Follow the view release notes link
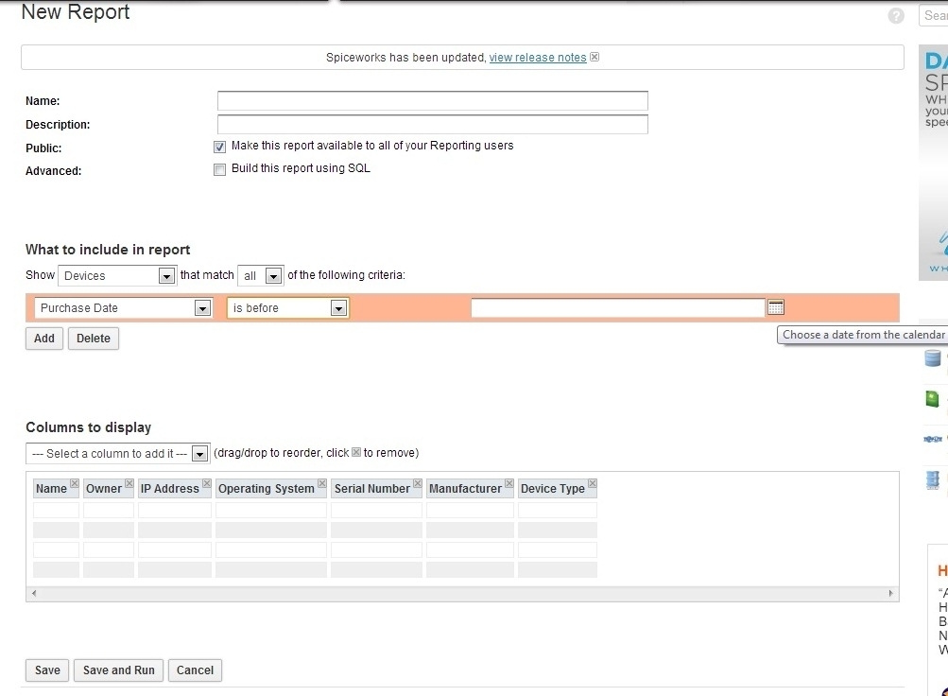Screen dimensions: 948x696 click(537, 57)
